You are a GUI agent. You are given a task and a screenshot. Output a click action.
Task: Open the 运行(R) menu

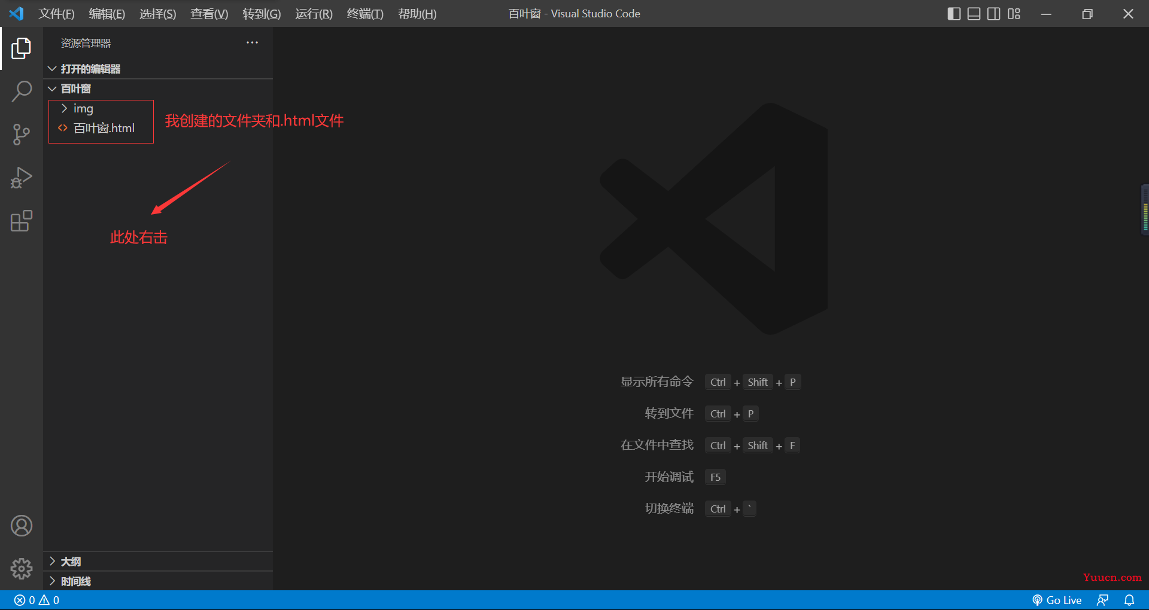pyautogui.click(x=314, y=14)
